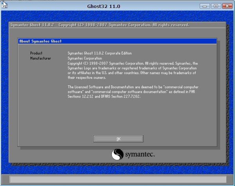
Task: Click the trademarks notice line about respective owners
Action: pyautogui.click(x=84, y=78)
